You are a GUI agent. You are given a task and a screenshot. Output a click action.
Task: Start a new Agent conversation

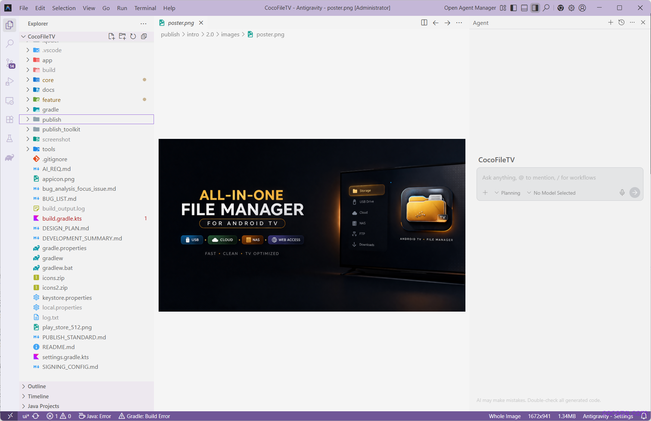click(x=610, y=22)
